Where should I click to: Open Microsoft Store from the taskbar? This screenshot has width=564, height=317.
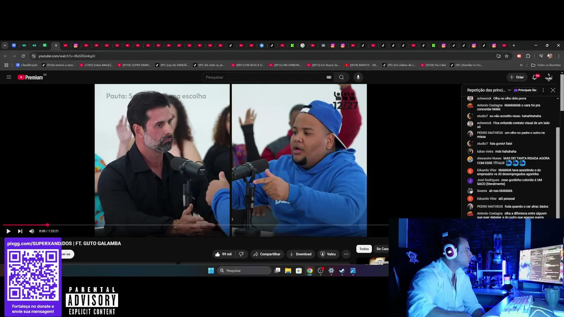(x=299, y=271)
